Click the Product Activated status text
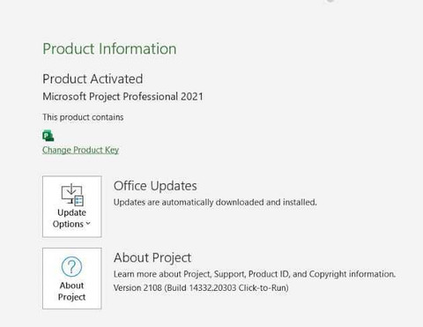This screenshot has height=327, width=423. pos(93,78)
